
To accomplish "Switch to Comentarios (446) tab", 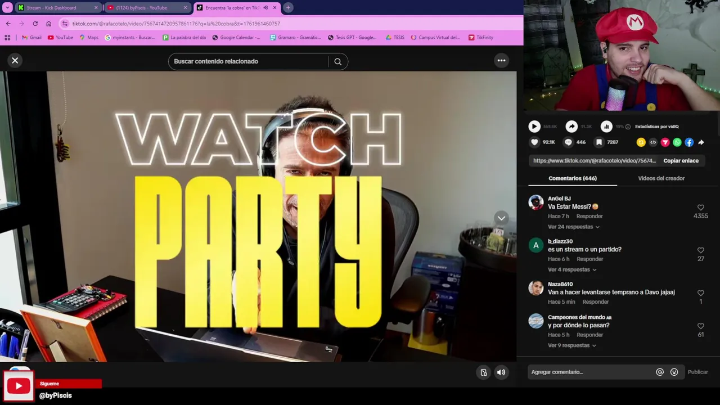I will 573,178.
